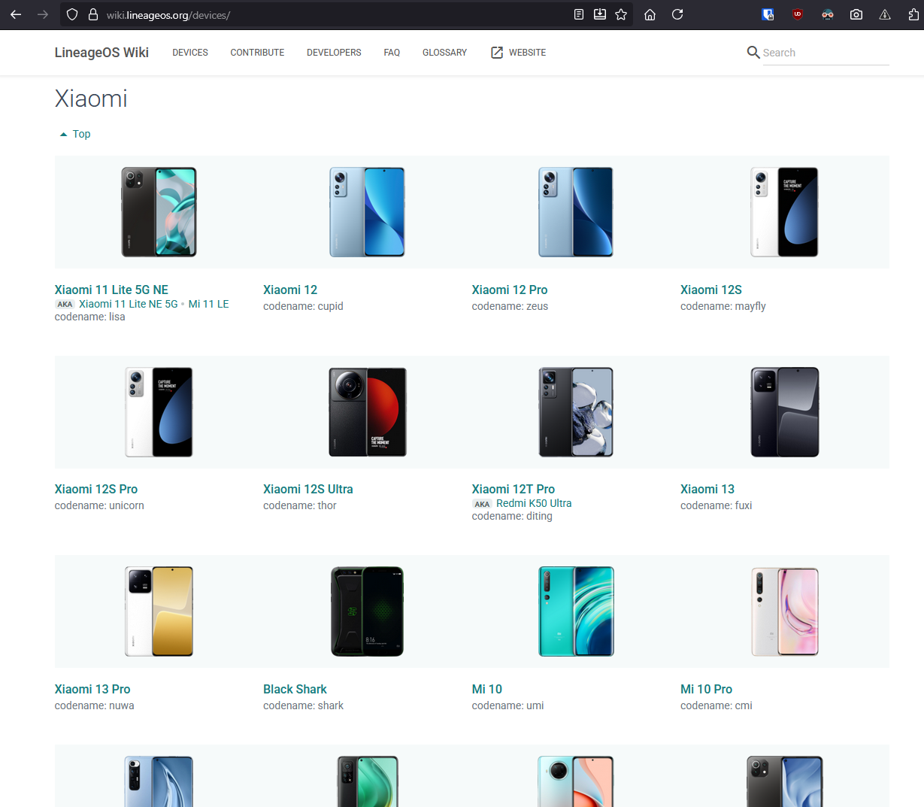This screenshot has height=807, width=924.
Task: Click the spy-face extension icon
Action: pyautogui.click(x=828, y=14)
